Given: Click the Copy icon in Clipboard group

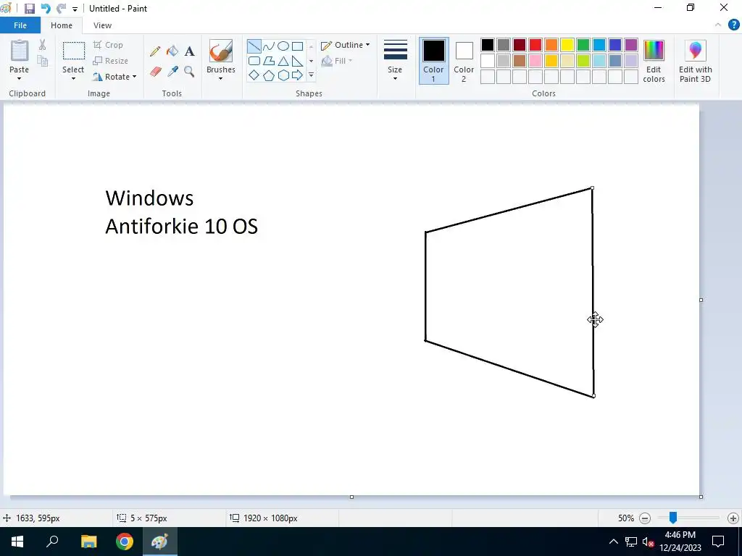Looking at the screenshot, I should [x=43, y=61].
